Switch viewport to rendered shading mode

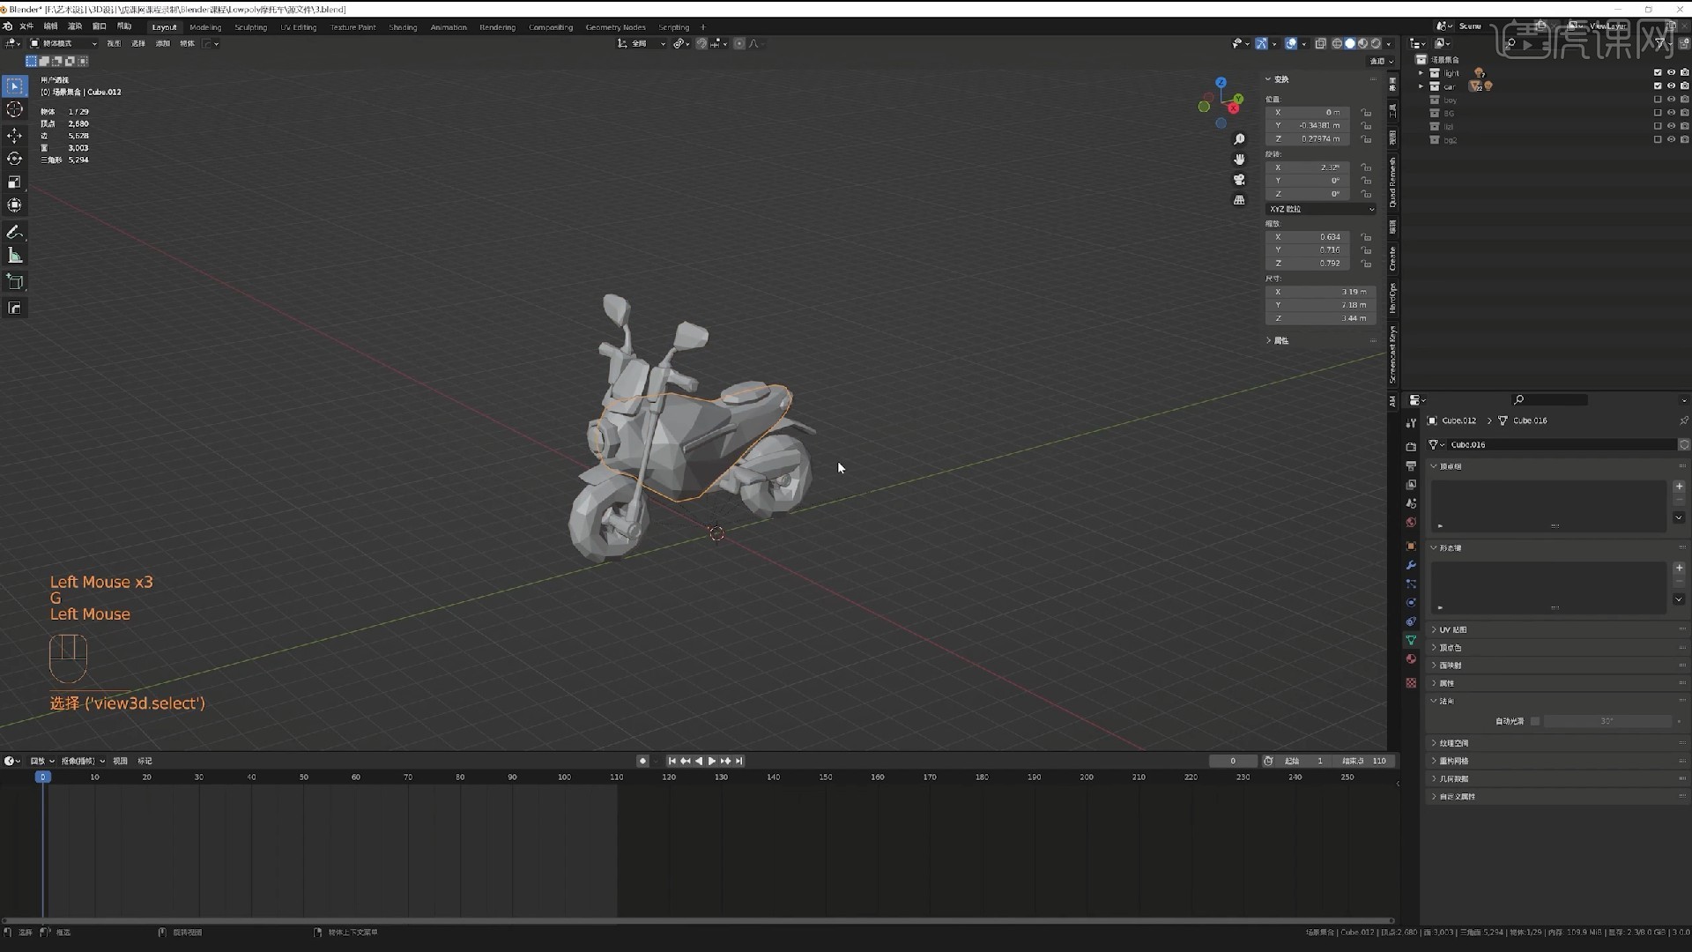pyautogui.click(x=1376, y=43)
